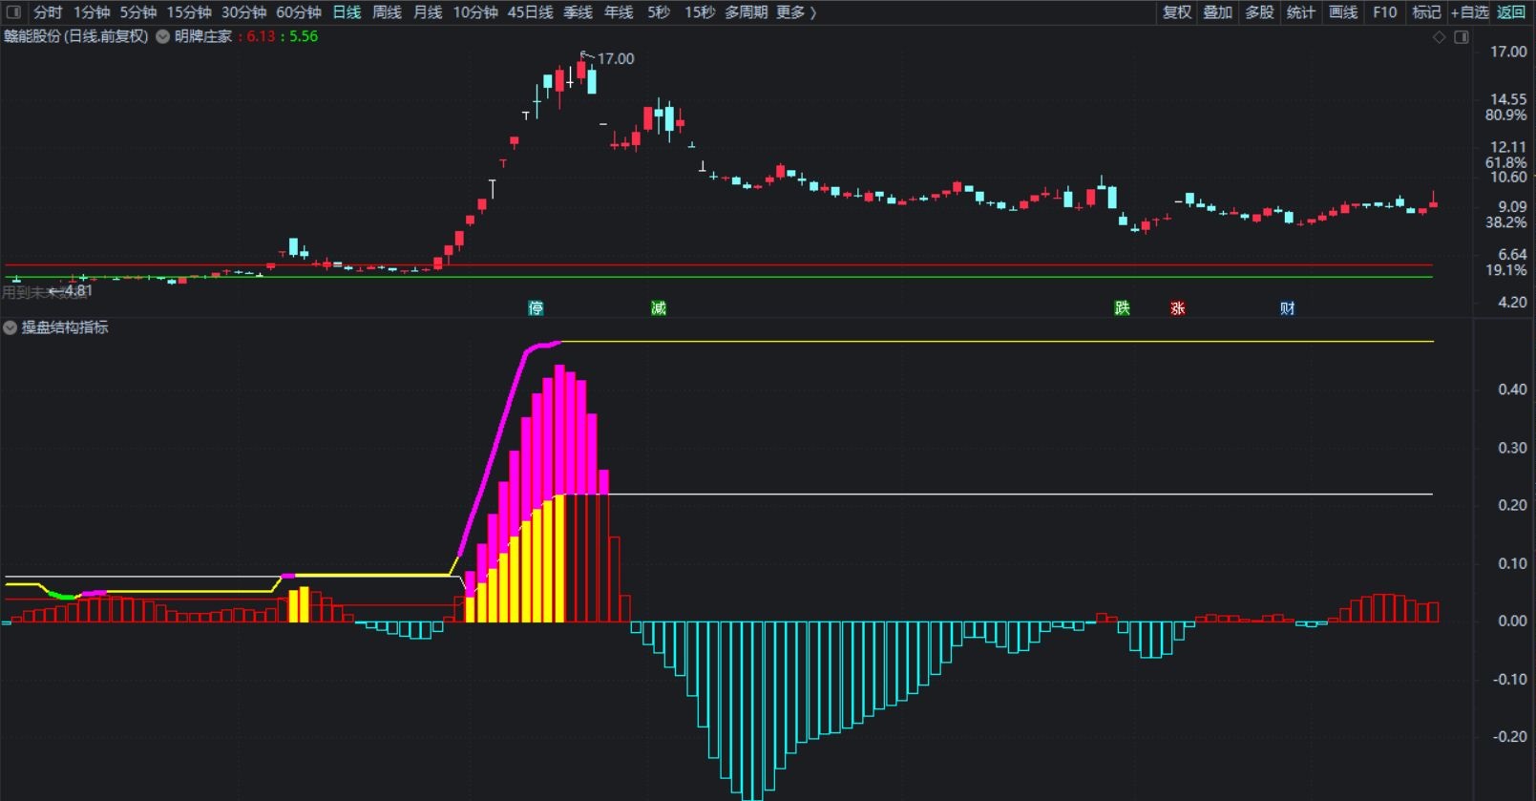Viewport: 1536px width, 801px height.
Task: Click the 财 event marker
Action: coord(1288,307)
